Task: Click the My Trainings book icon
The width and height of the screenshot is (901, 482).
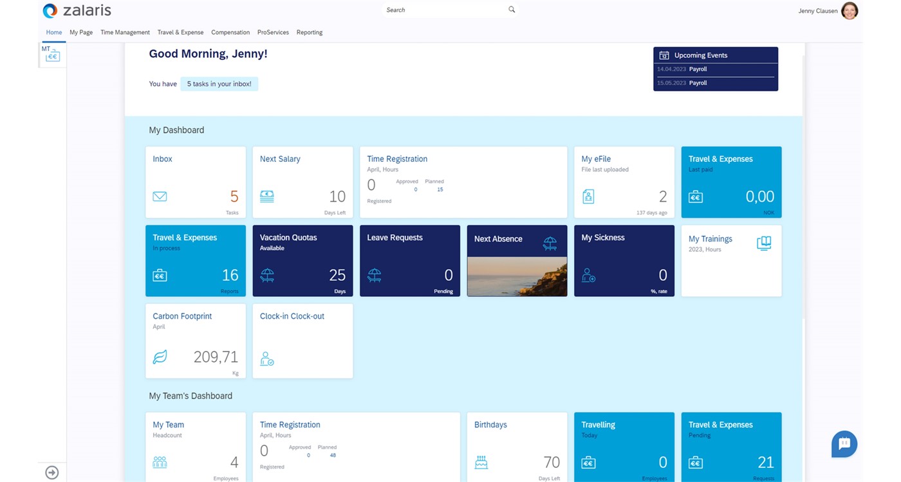Action: (763, 243)
